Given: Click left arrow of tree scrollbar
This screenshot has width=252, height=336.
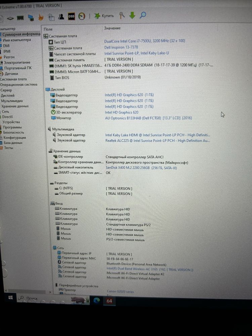Looking at the screenshot, I should [x=6, y=291].
